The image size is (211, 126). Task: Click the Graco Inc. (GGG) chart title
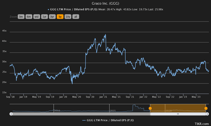(105, 3)
